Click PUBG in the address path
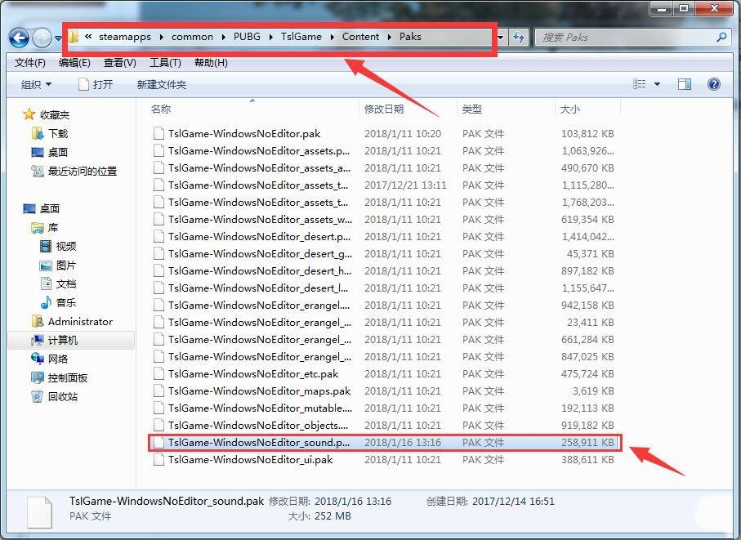Image resolution: width=741 pixels, height=540 pixels. [x=247, y=37]
